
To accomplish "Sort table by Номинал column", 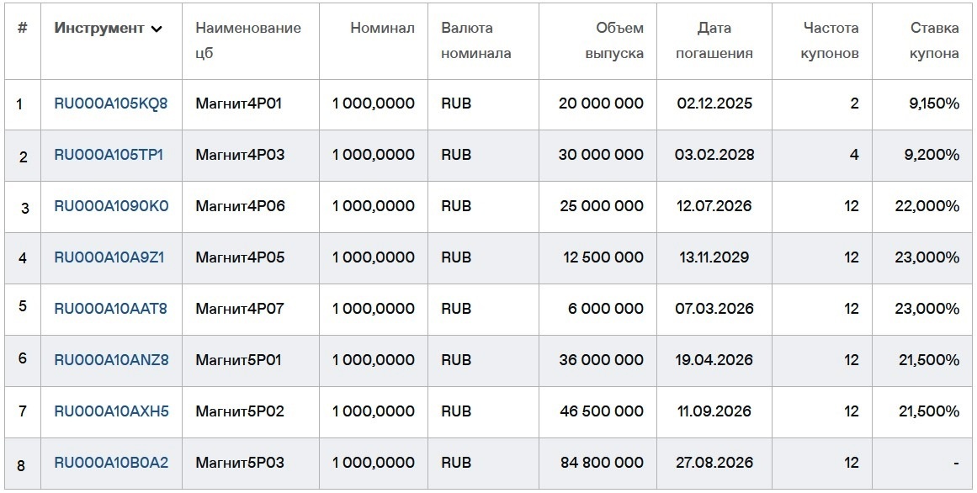I will click(383, 28).
